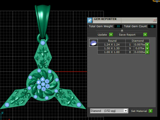The width and height of the screenshot is (160, 120).
Task: Click green arrow for 0.07tw row
Action: pos(147,48)
